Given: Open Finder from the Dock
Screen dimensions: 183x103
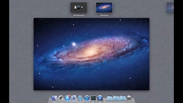Looking at the screenshot, I should [x=54, y=98].
